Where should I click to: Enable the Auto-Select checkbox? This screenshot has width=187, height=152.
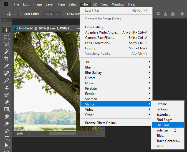[x=22, y=14]
